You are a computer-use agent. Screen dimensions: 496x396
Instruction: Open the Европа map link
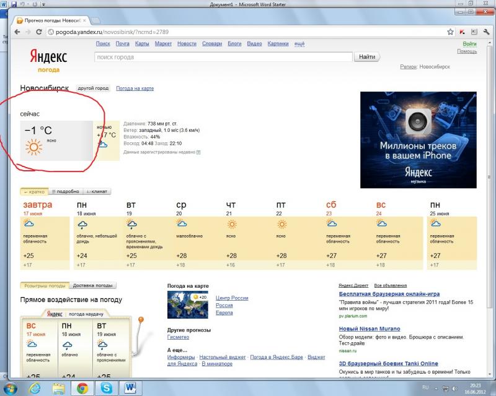pyautogui.click(x=224, y=312)
